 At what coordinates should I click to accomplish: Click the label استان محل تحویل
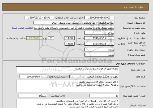(136, 50)
